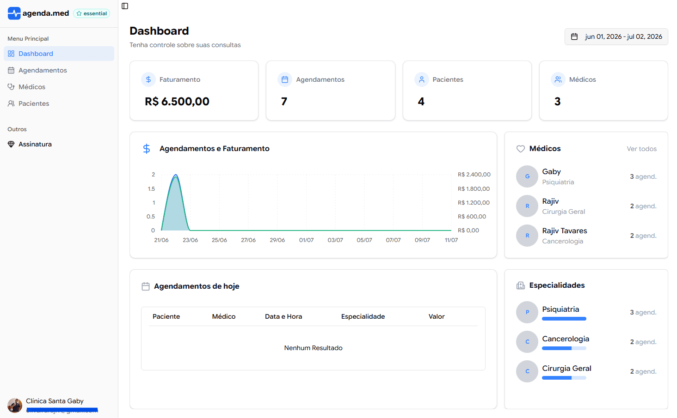Click doctor name Gaby in list

[x=552, y=171]
